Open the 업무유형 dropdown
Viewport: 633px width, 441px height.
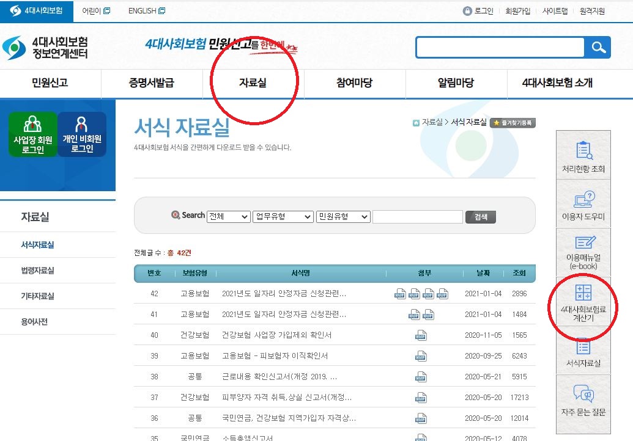283,216
